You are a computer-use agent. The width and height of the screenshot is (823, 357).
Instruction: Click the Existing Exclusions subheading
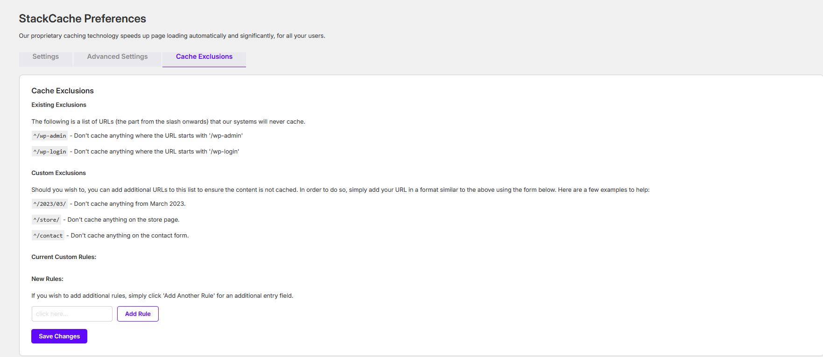point(59,105)
